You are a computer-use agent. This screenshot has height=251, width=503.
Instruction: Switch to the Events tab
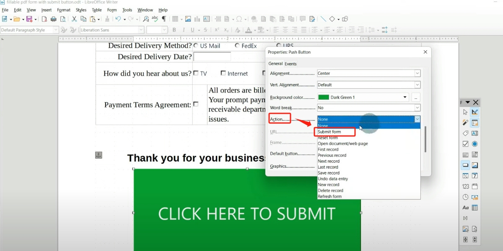290,64
